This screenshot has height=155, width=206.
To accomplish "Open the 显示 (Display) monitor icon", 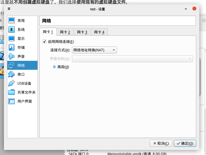I will tap(11, 38).
